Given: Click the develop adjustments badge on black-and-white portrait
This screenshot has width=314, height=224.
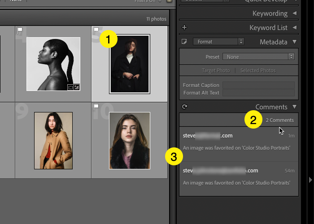Looking at the screenshot, I should 77,87.
